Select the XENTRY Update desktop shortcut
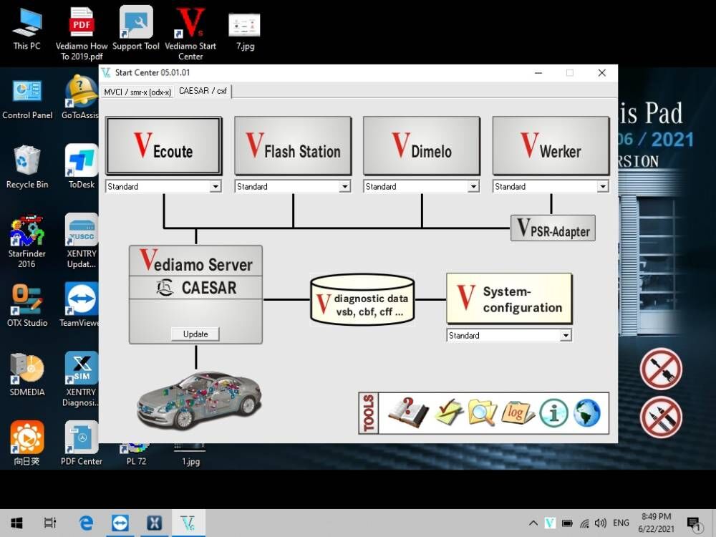 82,241
